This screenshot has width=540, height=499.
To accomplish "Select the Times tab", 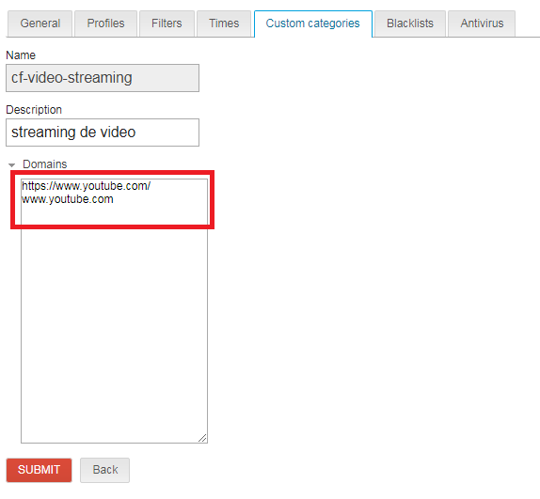I will pos(224,23).
